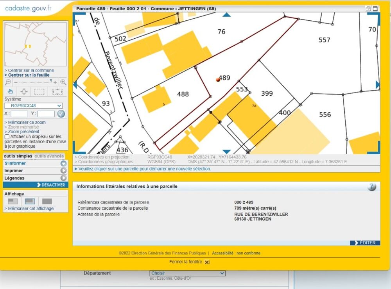Click the zoom out magnifier icon

pos(8,82)
